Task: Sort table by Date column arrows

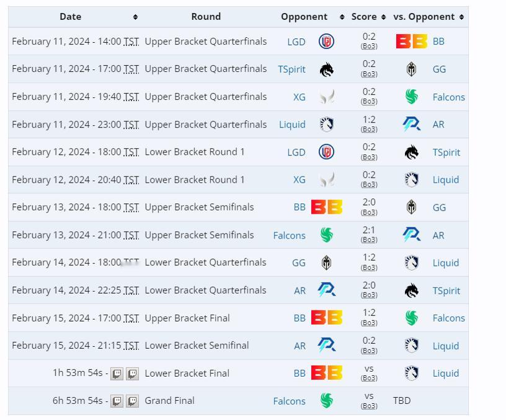Action: click(x=135, y=17)
